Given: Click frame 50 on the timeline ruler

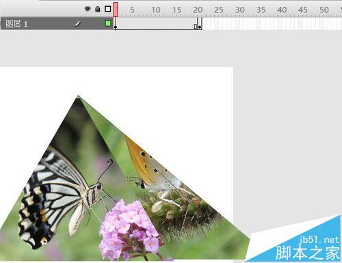Looking at the screenshot, I should (x=324, y=10).
